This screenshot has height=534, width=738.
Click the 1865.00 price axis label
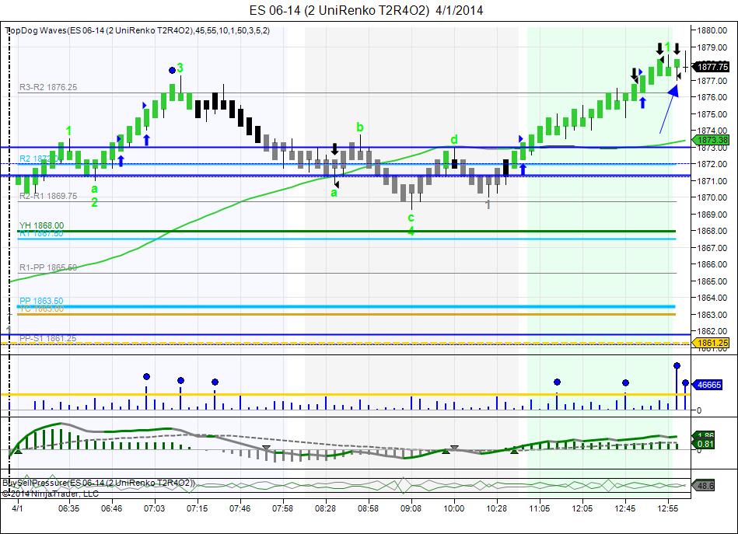[x=712, y=281]
